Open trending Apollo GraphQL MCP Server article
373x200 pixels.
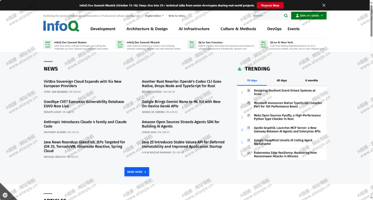287,129
